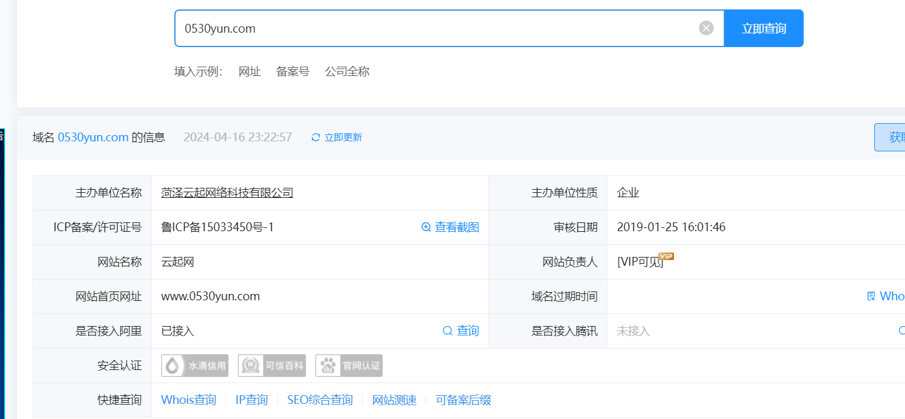Click the 未接入 status in 是否接入腾讯 row

coord(633,331)
